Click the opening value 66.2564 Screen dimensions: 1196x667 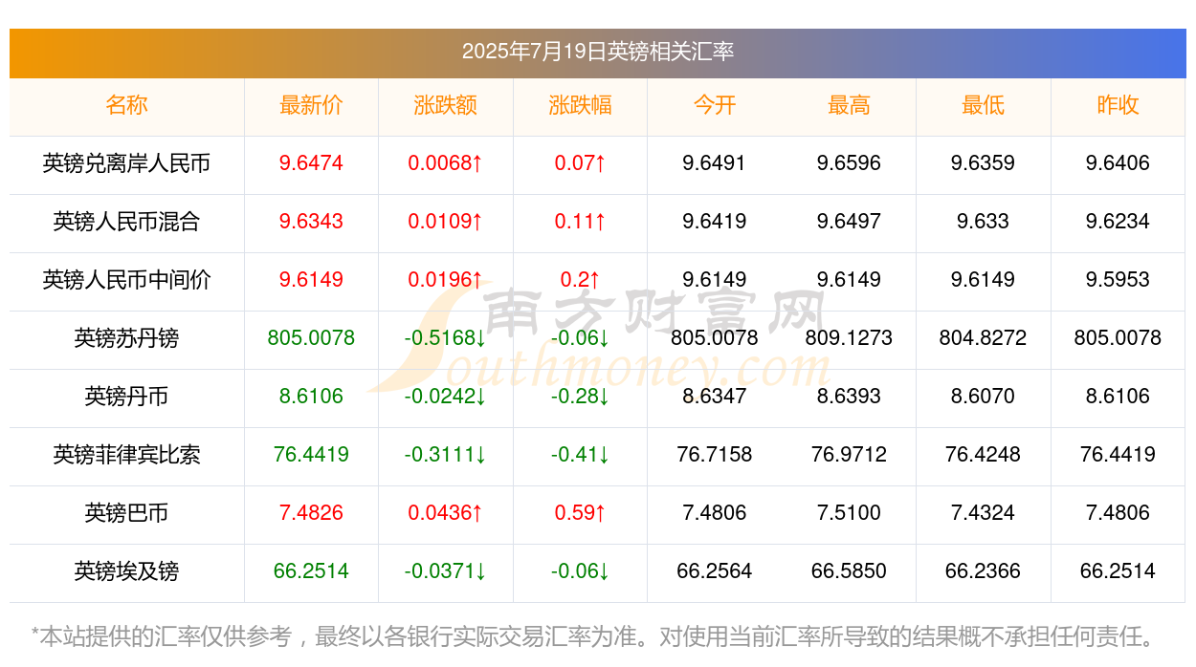(715, 571)
